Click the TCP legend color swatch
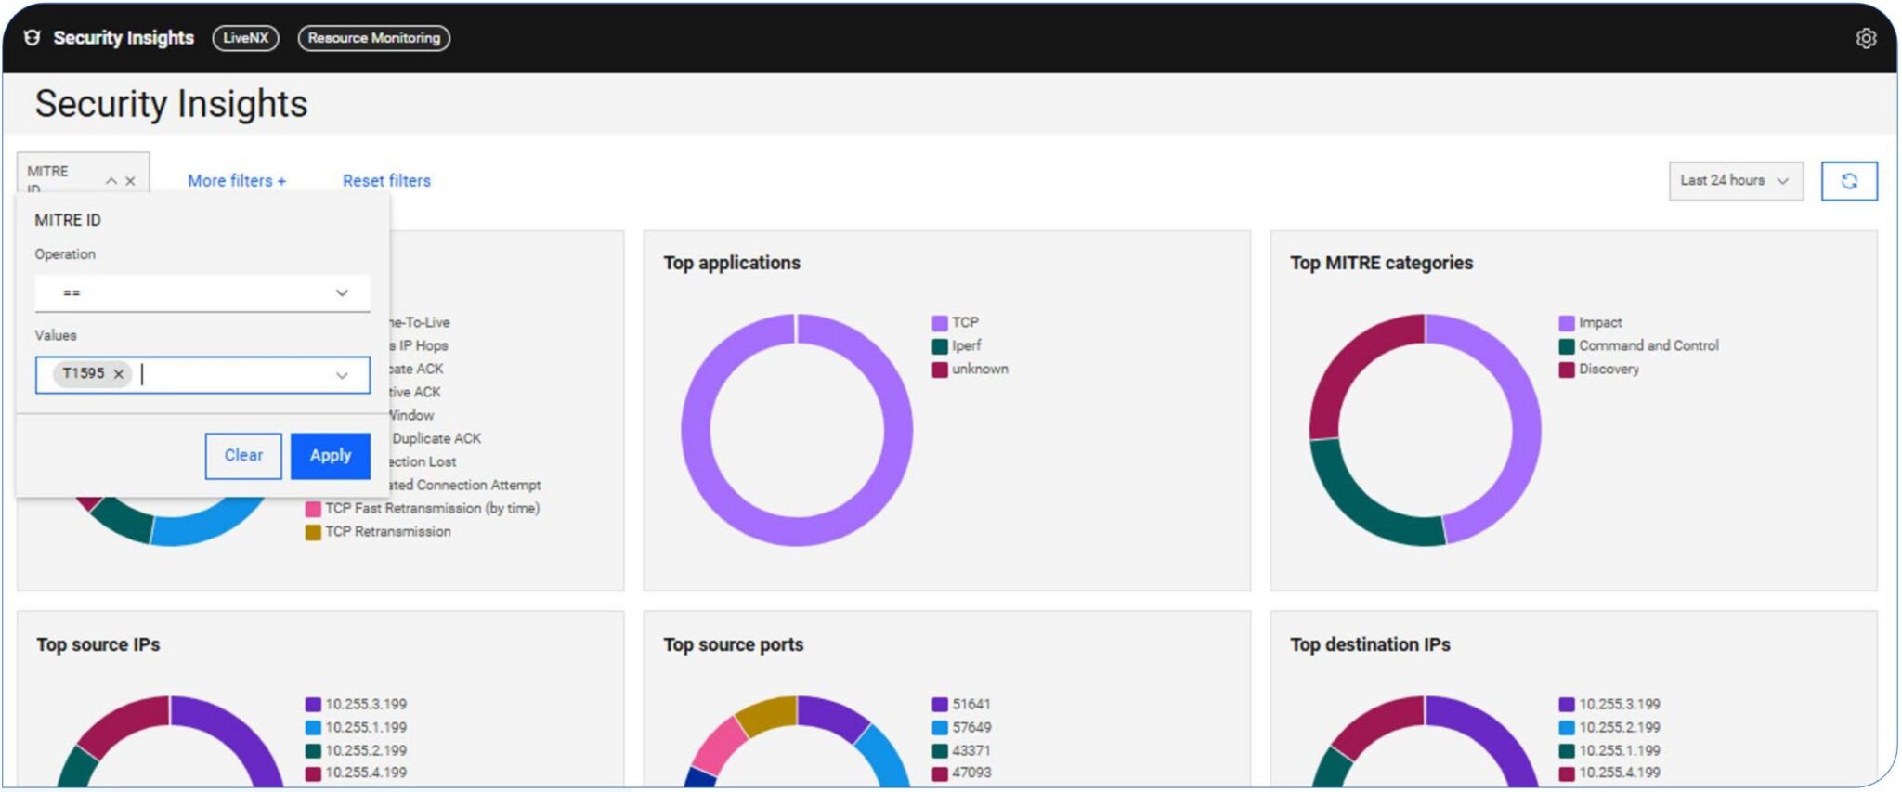The image size is (1902, 792). point(940,323)
